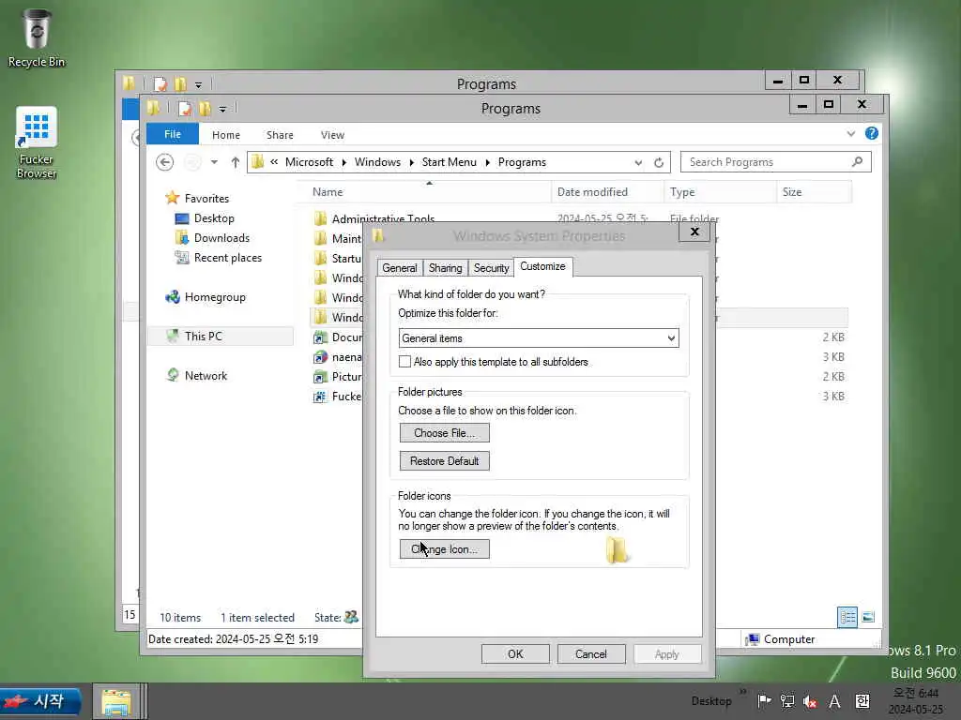Expand the Windows breadcrumb arrow
Screen dimensions: 961x720
tap(411, 162)
